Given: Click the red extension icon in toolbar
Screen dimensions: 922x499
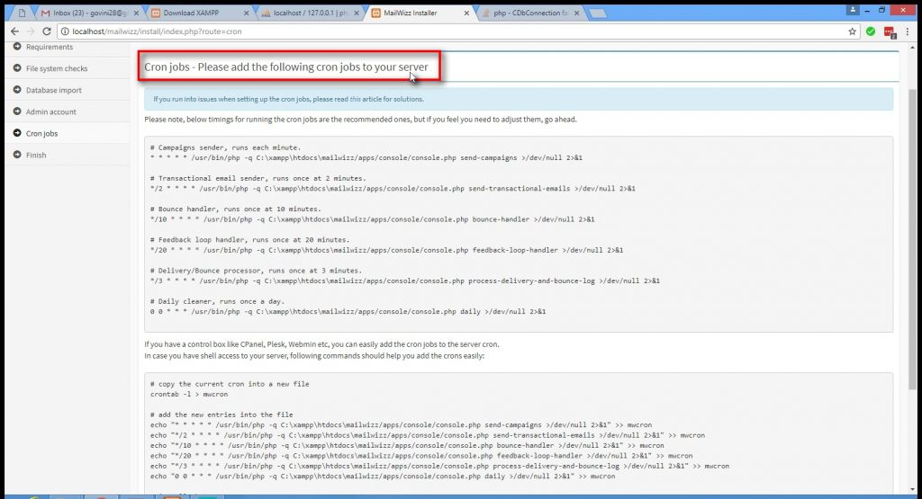Looking at the screenshot, I should tap(889, 32).
